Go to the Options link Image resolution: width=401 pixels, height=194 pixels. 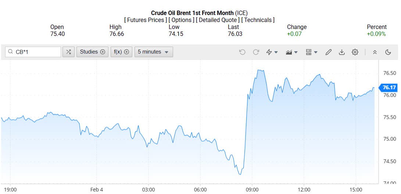[181, 20]
